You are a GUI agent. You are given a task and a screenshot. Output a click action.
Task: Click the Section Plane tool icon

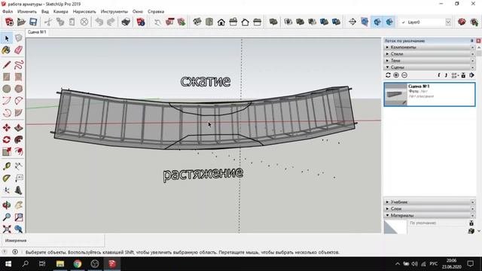[x=352, y=22]
